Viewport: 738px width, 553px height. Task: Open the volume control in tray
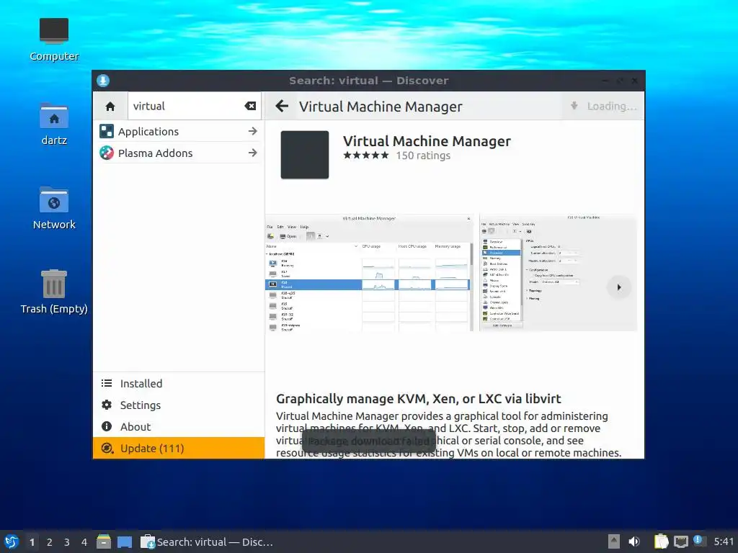(x=634, y=541)
